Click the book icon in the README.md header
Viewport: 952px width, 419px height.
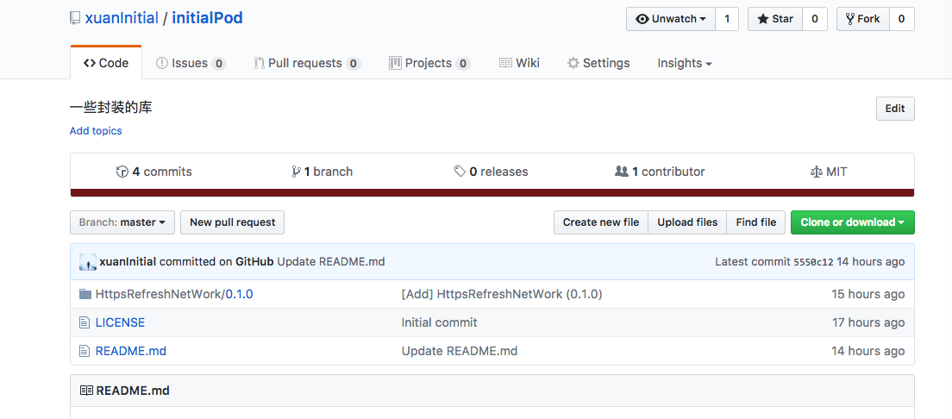[86, 391]
